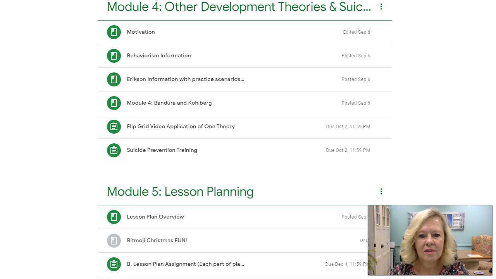496x279 pixels.
Task: Click the B. Lesson Plan Assignment icon
Action: click(114, 264)
